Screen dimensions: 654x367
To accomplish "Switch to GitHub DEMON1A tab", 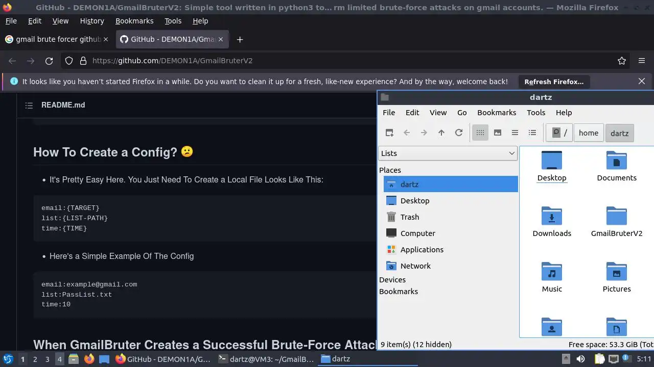I will tap(173, 39).
